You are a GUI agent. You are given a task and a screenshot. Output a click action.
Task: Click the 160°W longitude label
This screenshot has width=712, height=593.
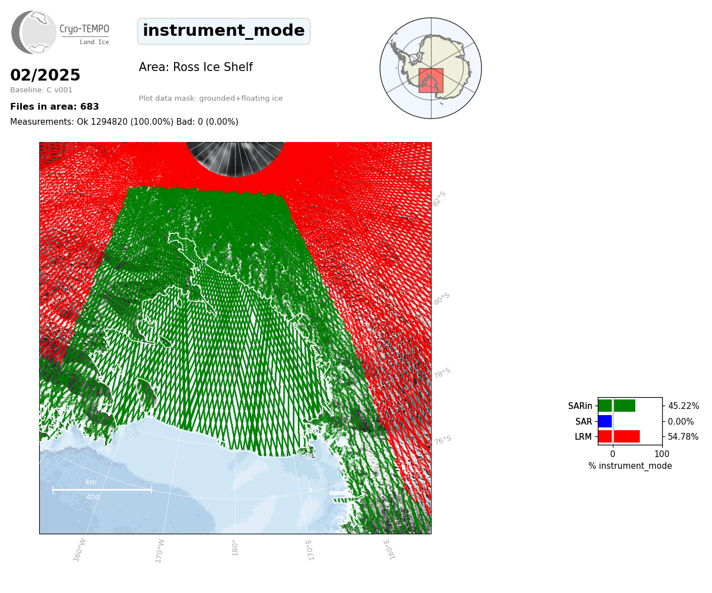pos(80,550)
